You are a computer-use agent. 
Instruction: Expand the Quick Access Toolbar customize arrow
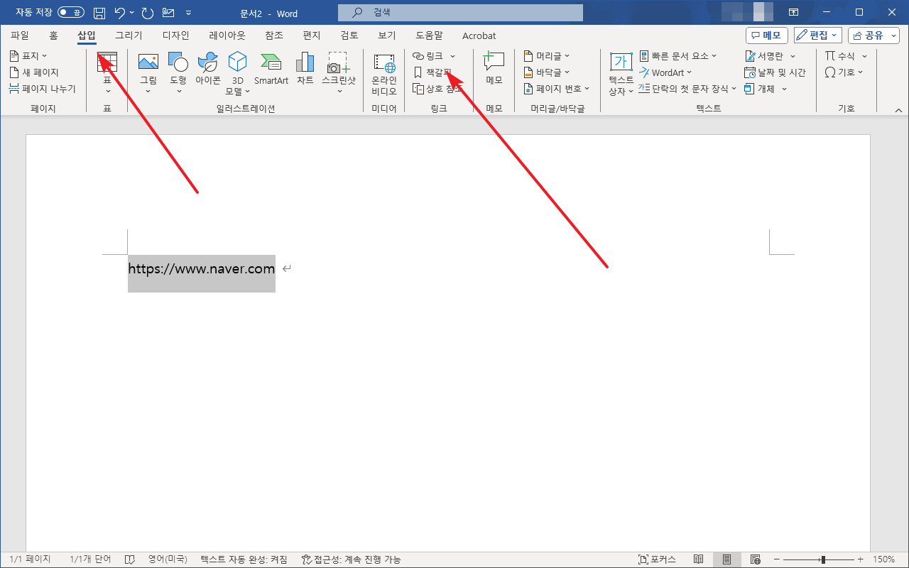click(x=188, y=13)
